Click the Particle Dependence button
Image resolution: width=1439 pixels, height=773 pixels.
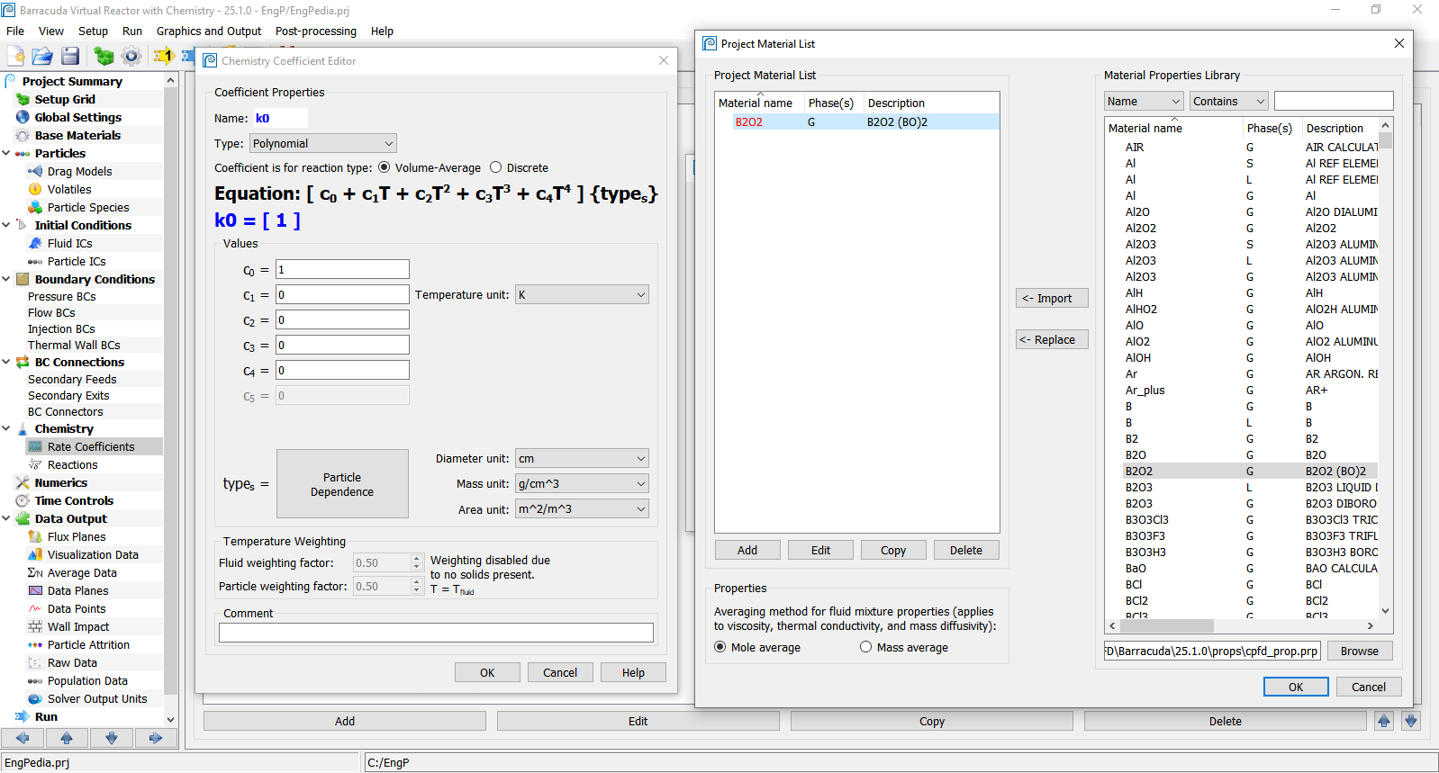point(342,484)
